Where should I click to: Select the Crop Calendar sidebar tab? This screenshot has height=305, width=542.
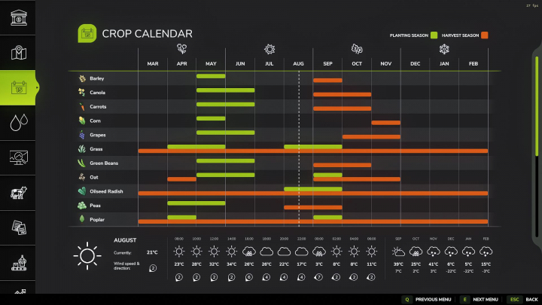(19, 87)
